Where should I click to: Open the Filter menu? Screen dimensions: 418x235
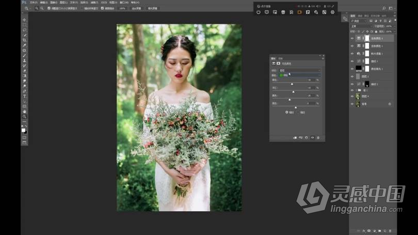(x=94, y=3)
